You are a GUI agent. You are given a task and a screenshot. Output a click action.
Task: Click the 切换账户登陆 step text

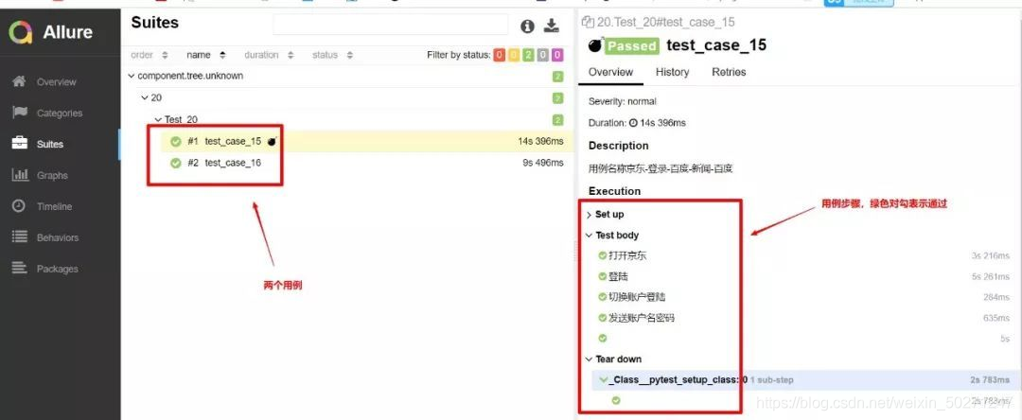[637, 297]
